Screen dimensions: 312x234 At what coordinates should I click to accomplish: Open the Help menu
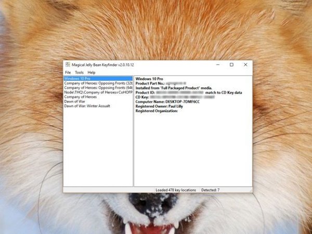click(92, 72)
